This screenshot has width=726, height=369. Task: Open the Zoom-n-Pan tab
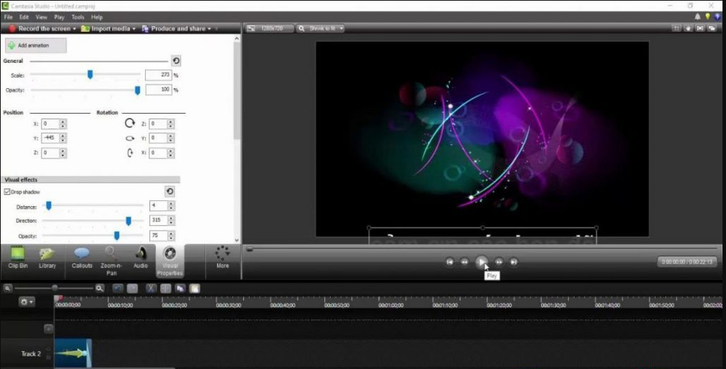pos(111,261)
